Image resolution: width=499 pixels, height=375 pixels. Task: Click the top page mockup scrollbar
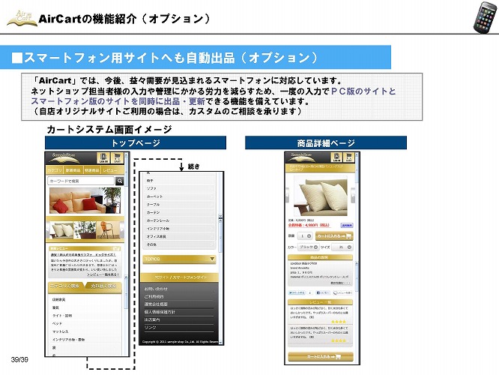click(126, 254)
